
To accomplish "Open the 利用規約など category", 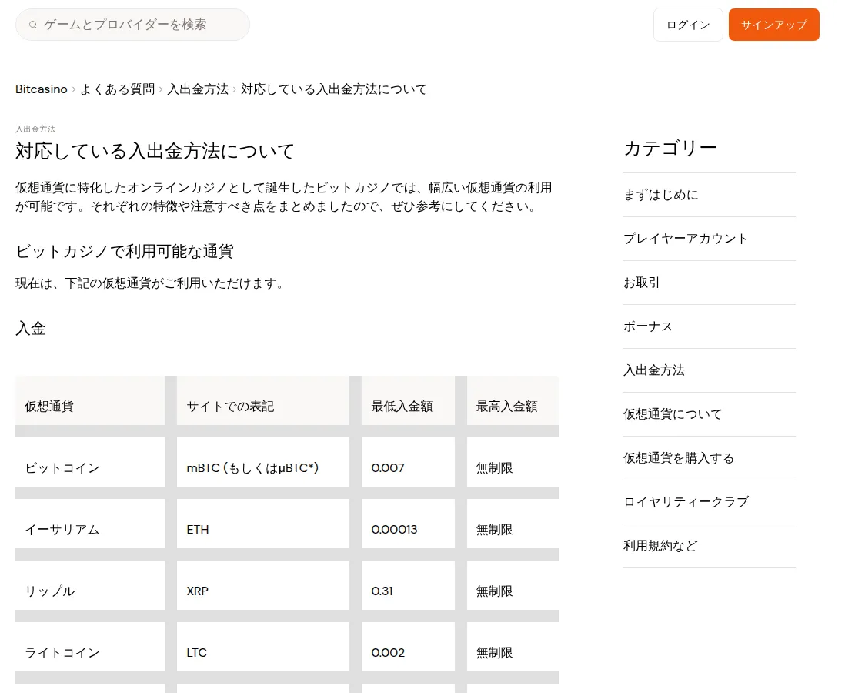I will pos(710,546).
